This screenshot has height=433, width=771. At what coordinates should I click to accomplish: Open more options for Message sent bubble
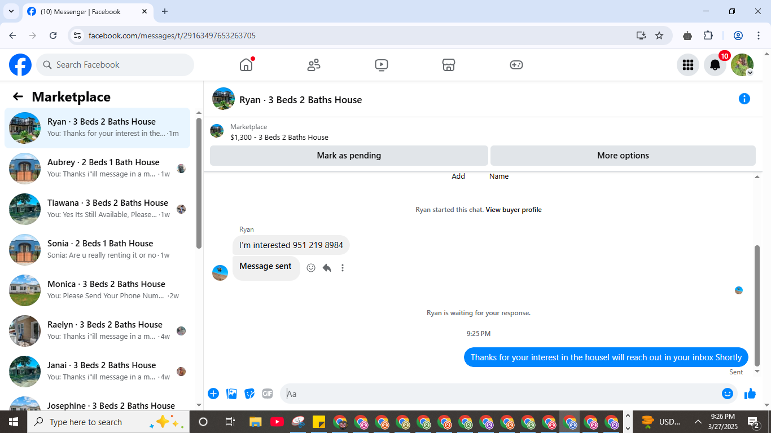click(343, 268)
